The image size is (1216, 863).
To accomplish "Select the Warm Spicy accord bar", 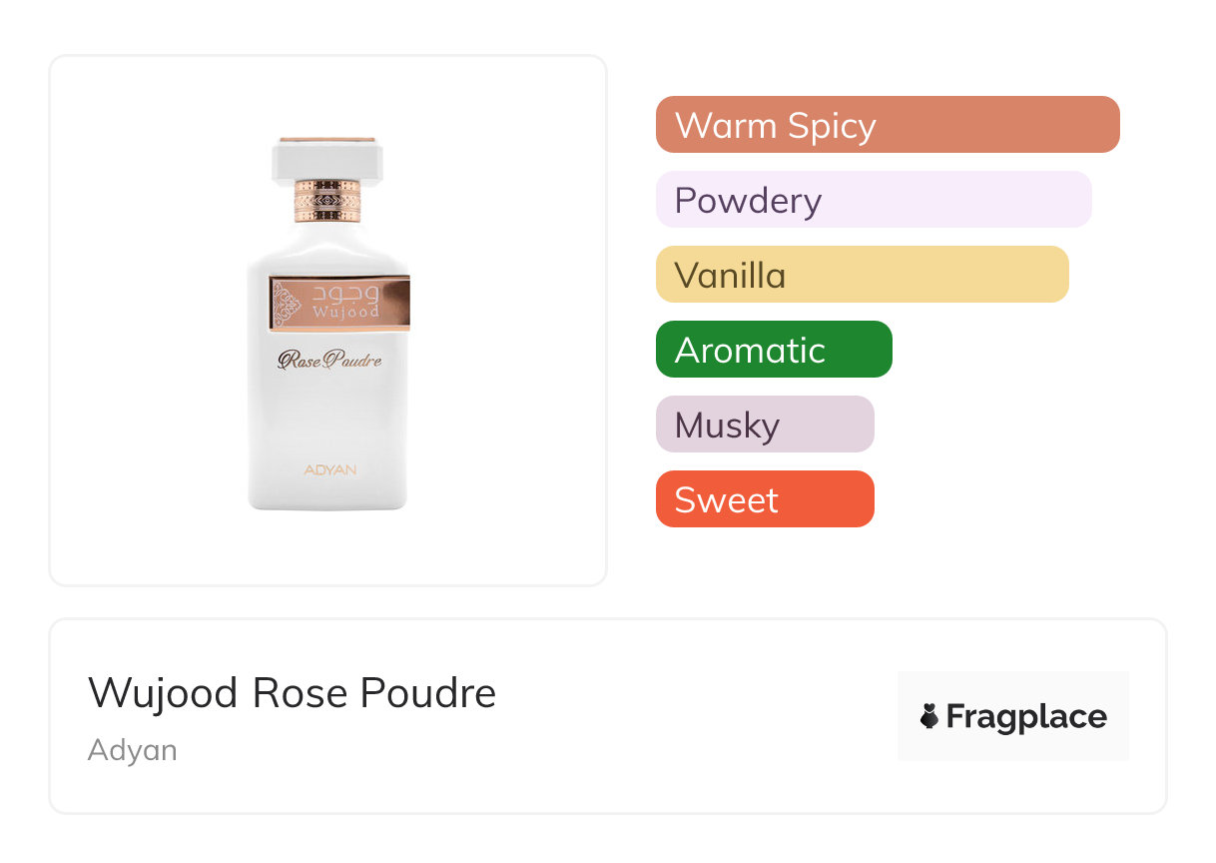I will [887, 125].
